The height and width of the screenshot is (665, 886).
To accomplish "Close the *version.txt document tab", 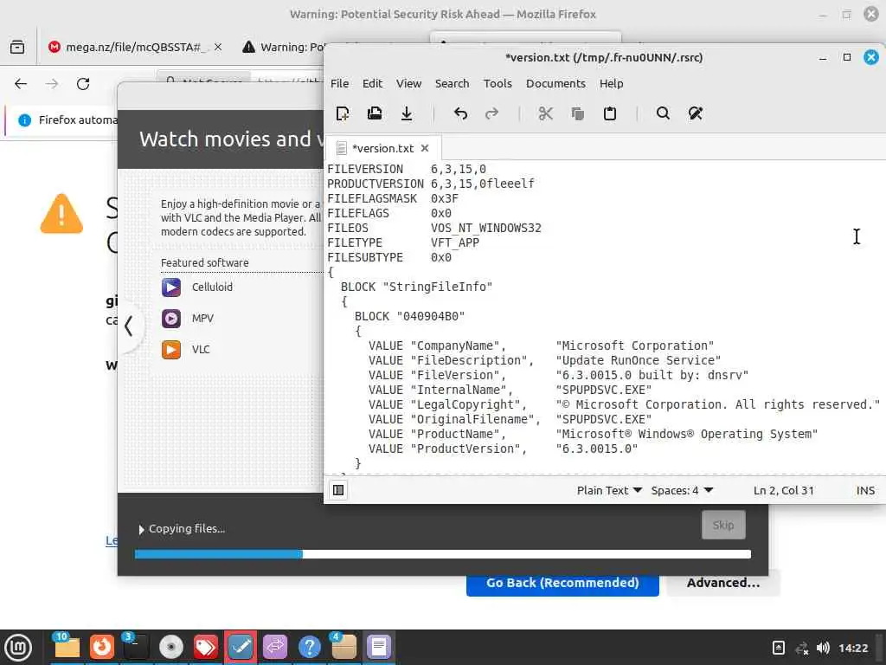I will click(425, 148).
